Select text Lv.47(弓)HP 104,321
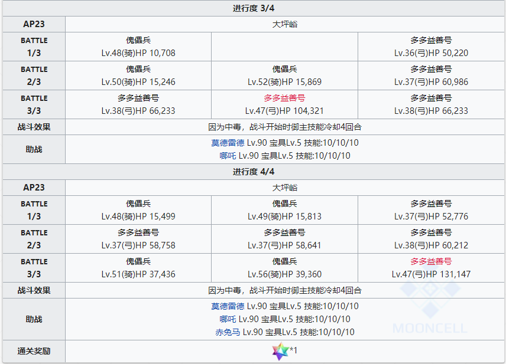506x364 pixels. [x=284, y=111]
